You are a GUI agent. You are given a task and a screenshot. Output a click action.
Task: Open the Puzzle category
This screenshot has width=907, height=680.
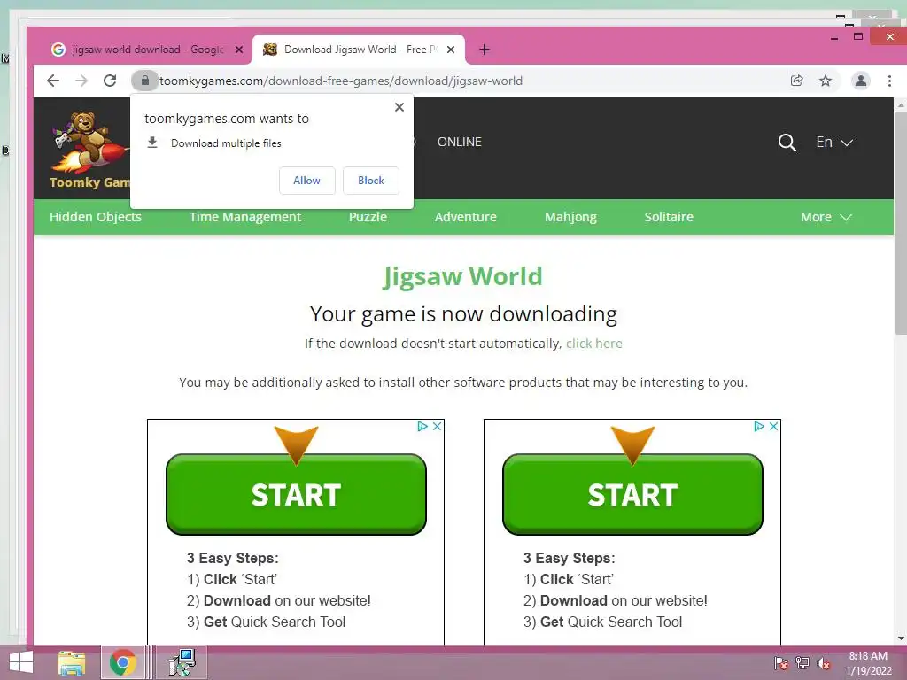click(368, 217)
